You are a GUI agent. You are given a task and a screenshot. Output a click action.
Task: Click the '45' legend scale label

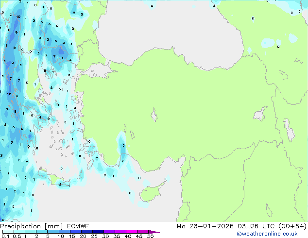[x=139, y=236]
